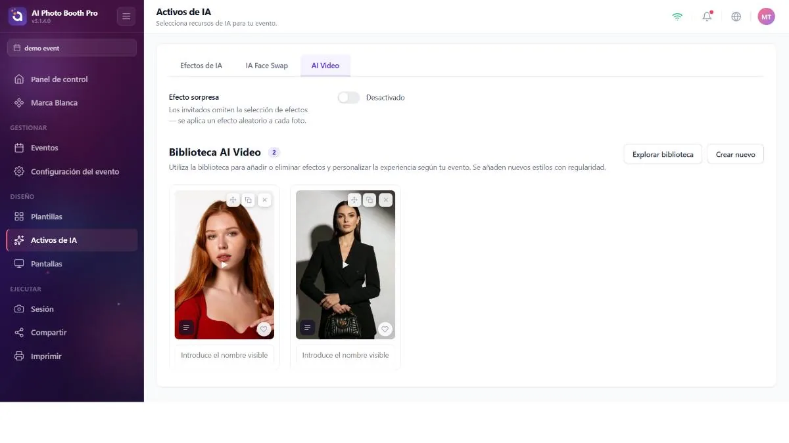The image size is (789, 443).
Task: Open language globe icon
Action: 736,16
